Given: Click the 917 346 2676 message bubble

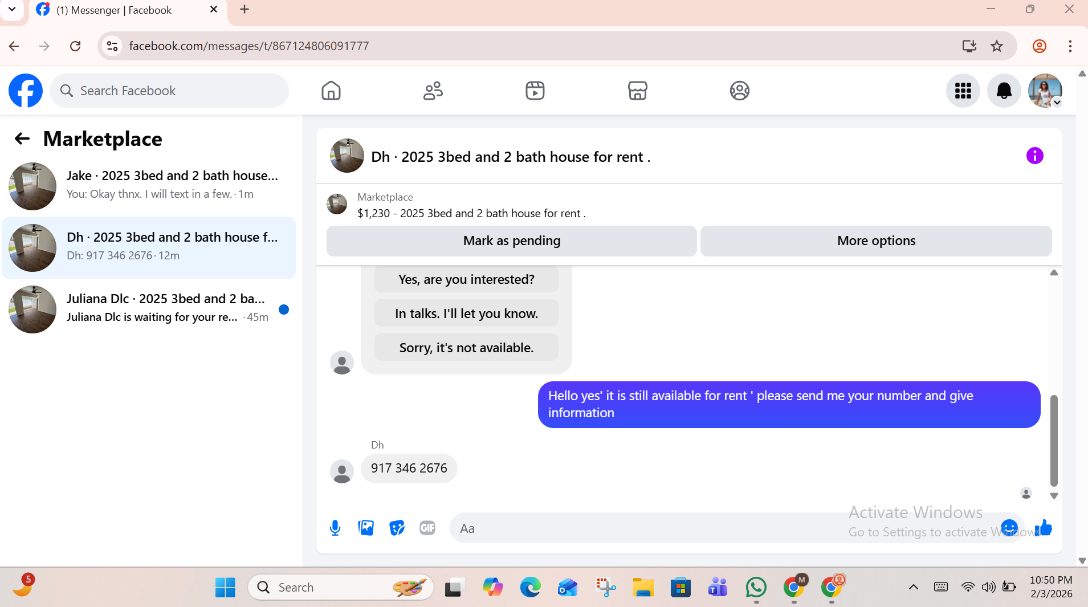Looking at the screenshot, I should (409, 468).
